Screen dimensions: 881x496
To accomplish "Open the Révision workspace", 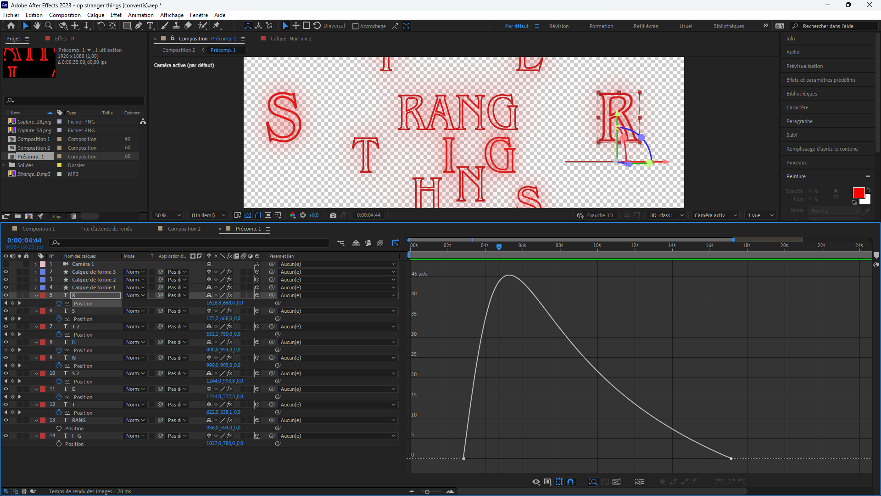I will coord(558,26).
